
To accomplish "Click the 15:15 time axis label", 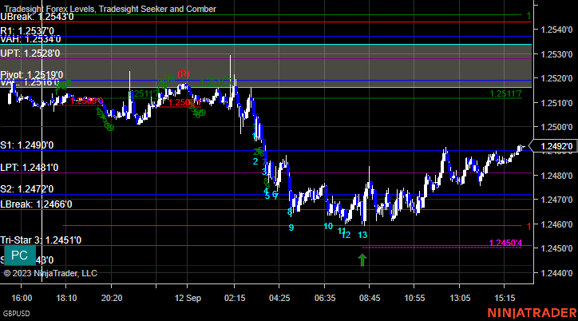I will coord(505,298).
